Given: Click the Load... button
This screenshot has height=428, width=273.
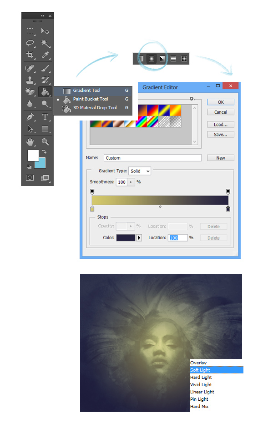Looking at the screenshot, I should click(221, 125).
